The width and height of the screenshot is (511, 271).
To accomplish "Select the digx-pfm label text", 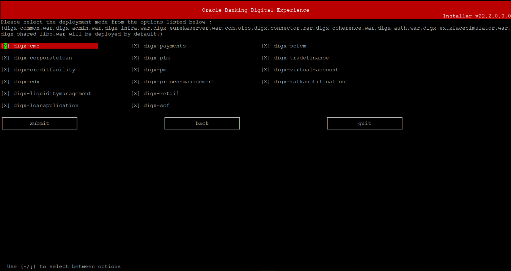I will 157,58.
